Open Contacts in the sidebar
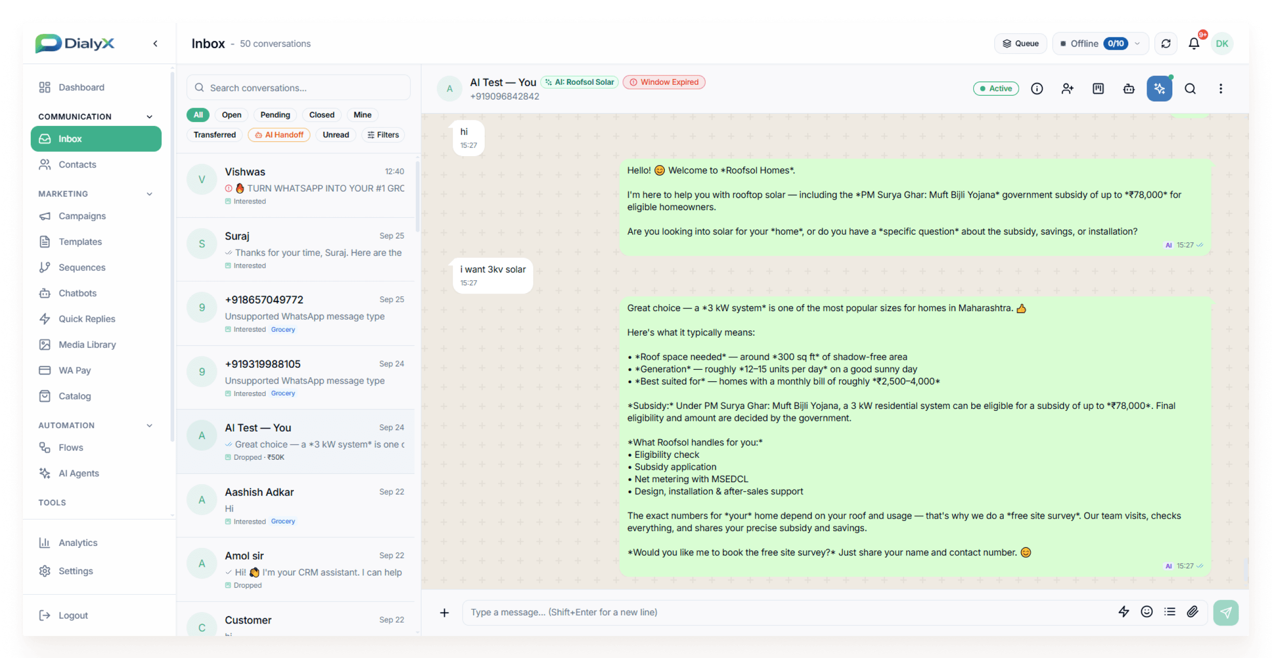The height and width of the screenshot is (658, 1272). (96, 164)
